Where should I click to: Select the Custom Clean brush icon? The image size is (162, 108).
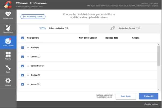click(8, 29)
